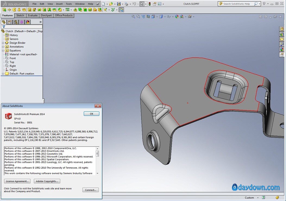Select the Revolved Boss/Base tool

9,10
